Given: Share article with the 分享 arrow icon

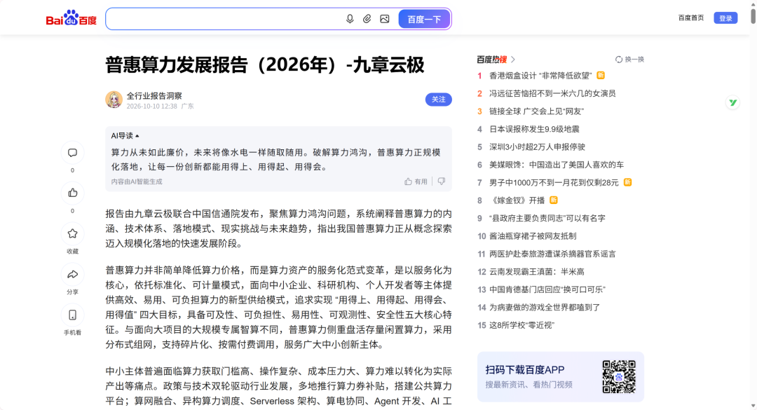Looking at the screenshot, I should coord(72,274).
